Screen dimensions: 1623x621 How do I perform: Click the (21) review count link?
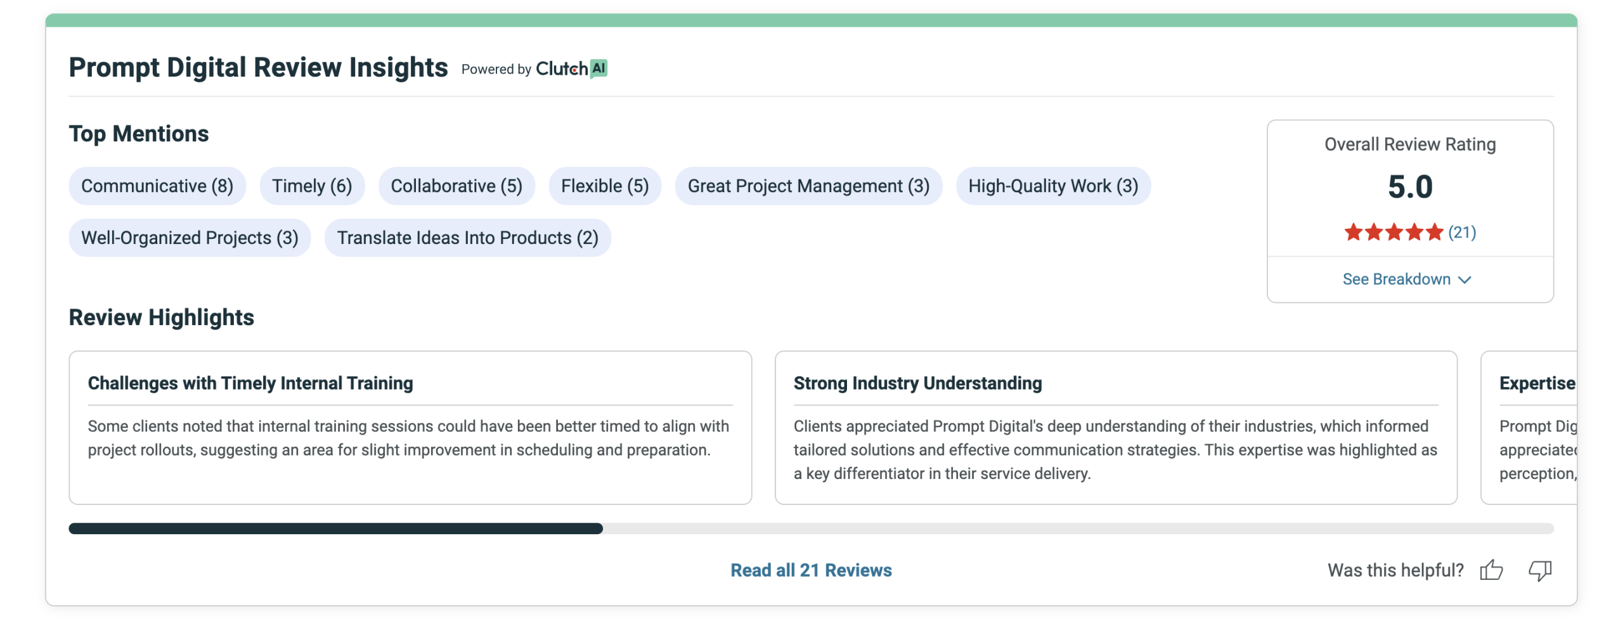point(1462,233)
